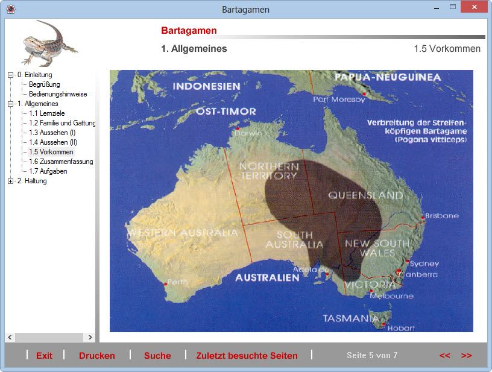Go to previous page with << arrows
492x372 pixels.
[x=445, y=356]
